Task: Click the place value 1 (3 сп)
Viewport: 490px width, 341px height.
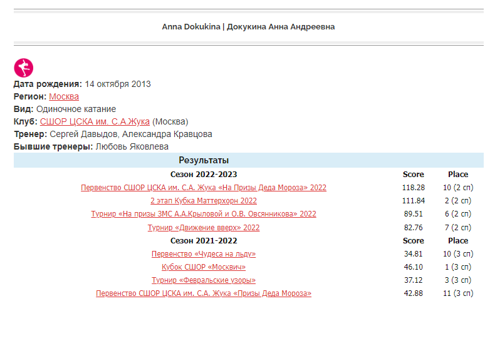Action: [458, 267]
